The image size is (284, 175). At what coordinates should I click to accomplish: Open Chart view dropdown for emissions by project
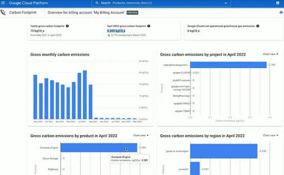point(270,54)
